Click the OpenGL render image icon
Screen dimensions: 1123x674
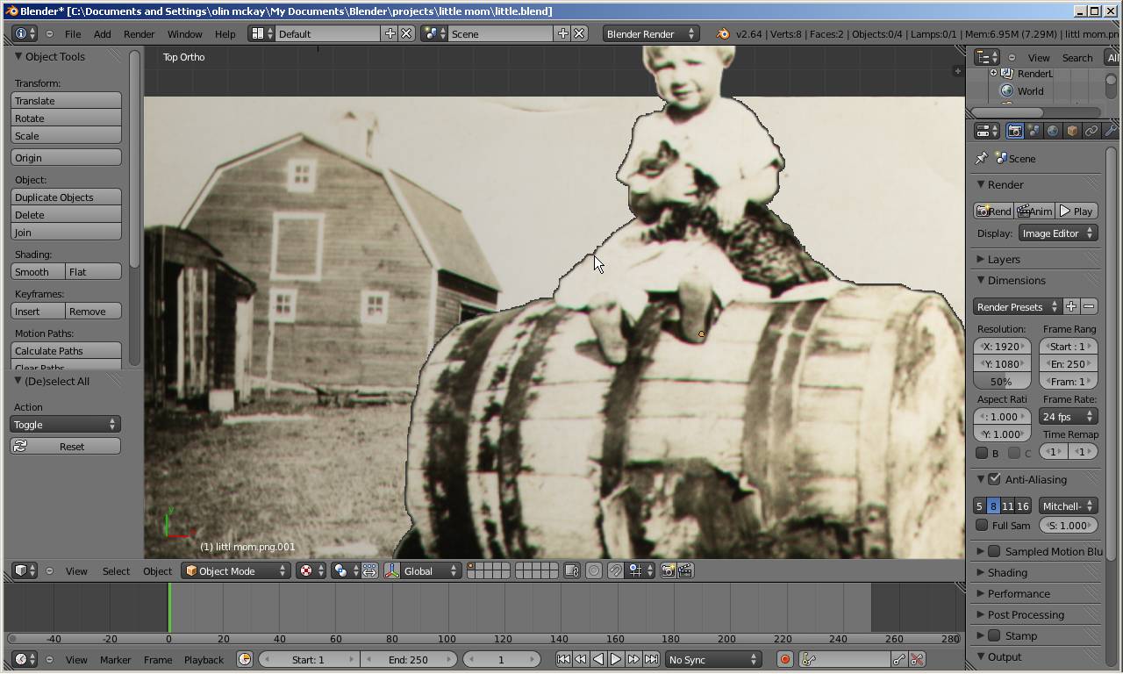point(668,570)
